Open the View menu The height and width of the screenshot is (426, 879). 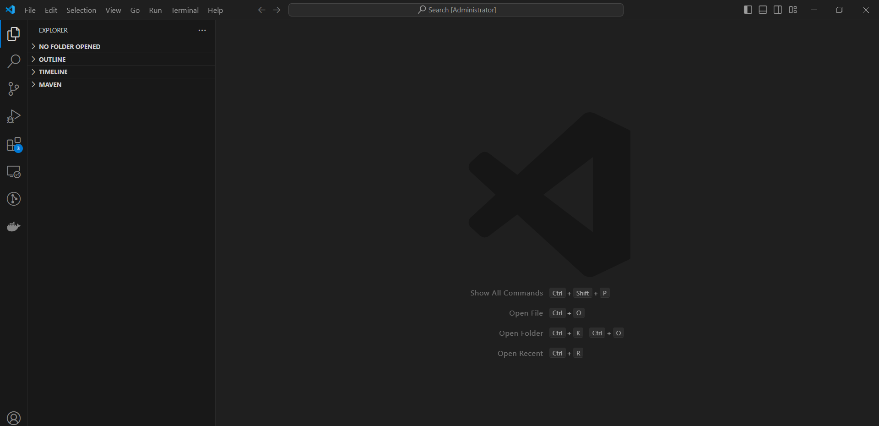pos(113,10)
